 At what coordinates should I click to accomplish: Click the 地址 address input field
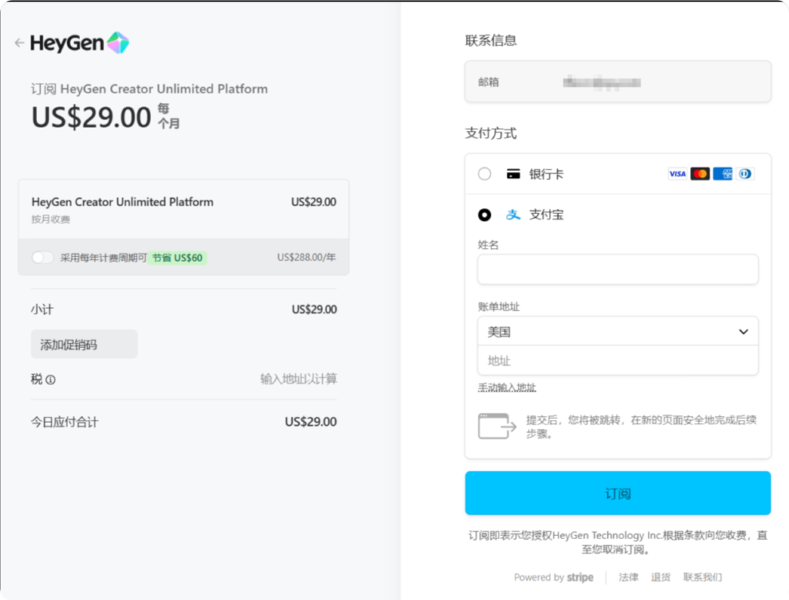[x=618, y=360]
